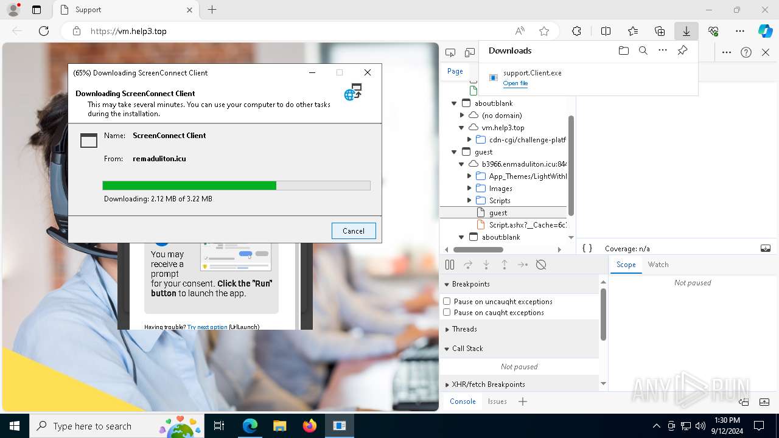Open the Console drawer tab

[463, 401]
